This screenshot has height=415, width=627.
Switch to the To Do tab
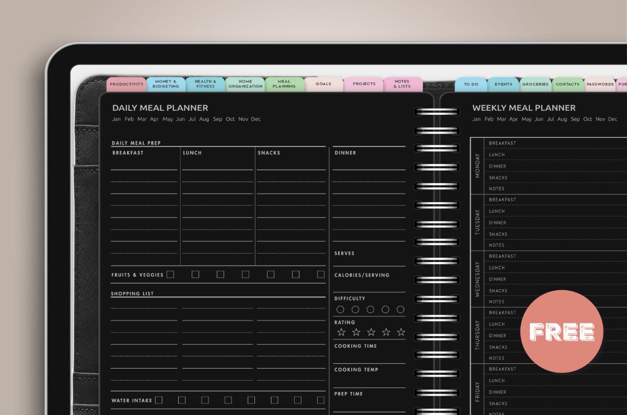(x=471, y=84)
